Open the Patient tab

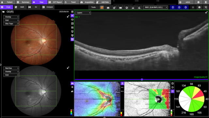8,2
